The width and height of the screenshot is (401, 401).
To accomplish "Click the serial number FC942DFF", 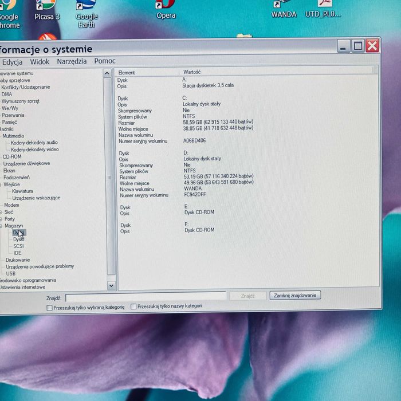I will 195,195.
